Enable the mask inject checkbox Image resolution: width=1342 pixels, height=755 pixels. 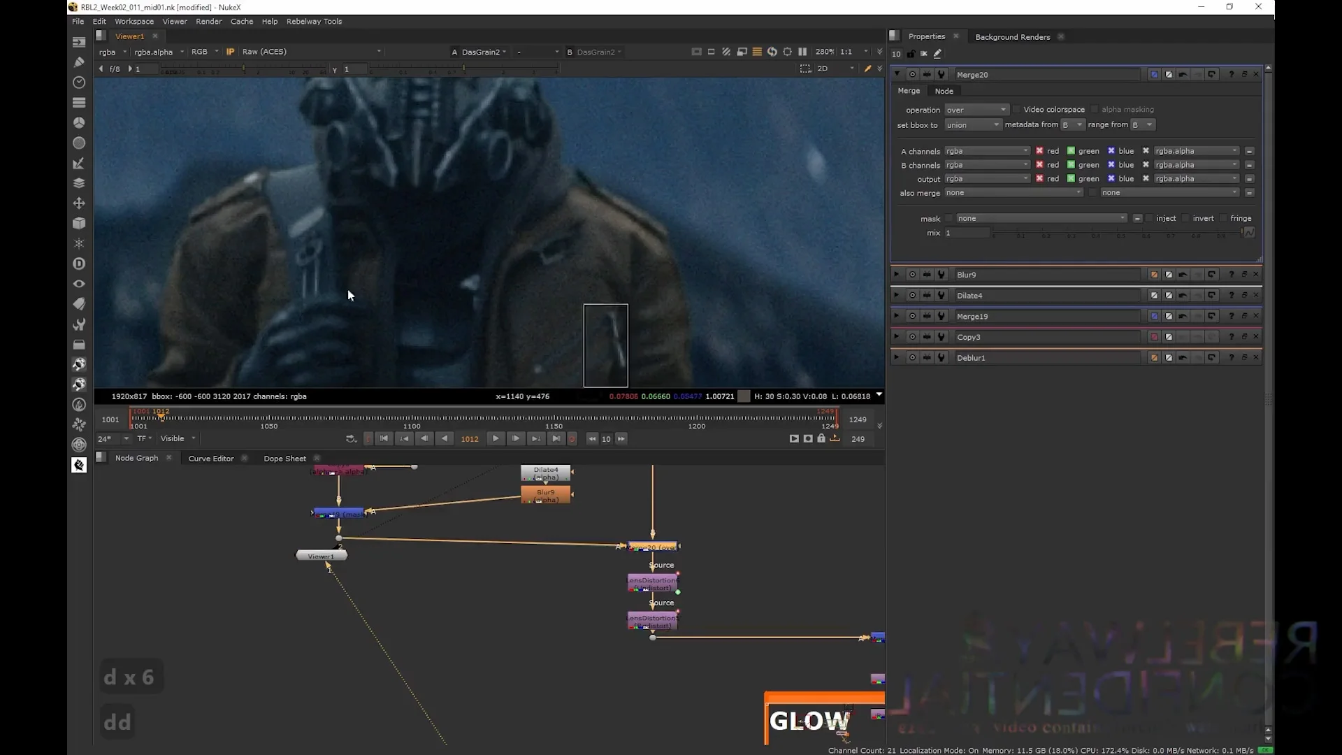click(x=1149, y=219)
